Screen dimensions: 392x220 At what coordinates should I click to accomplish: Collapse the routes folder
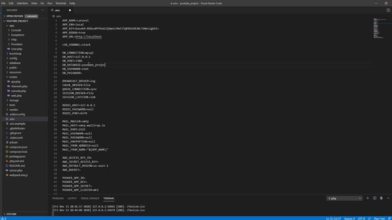13,77
